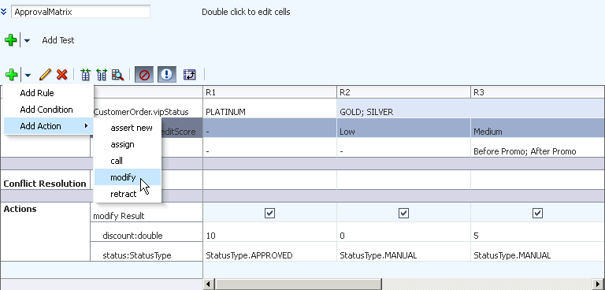This screenshot has height=290, width=605.
Task: Open the rules toolbar add dropdown arrow
Action: click(x=28, y=75)
